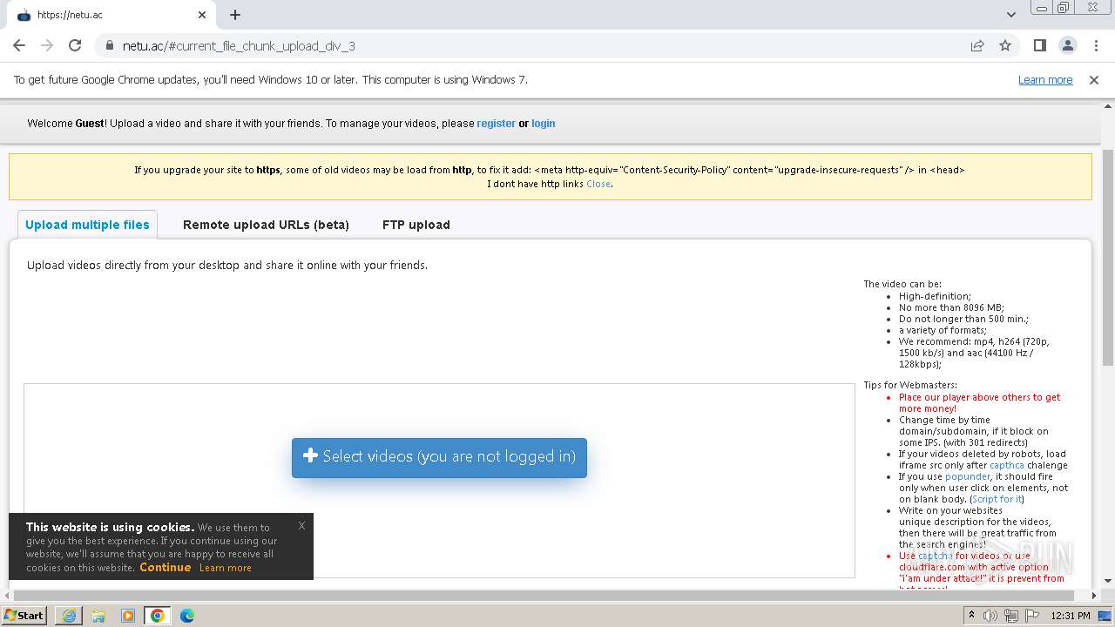Click the 'Do not longer than 500 min.;' text
1115x627 pixels.
(963, 319)
